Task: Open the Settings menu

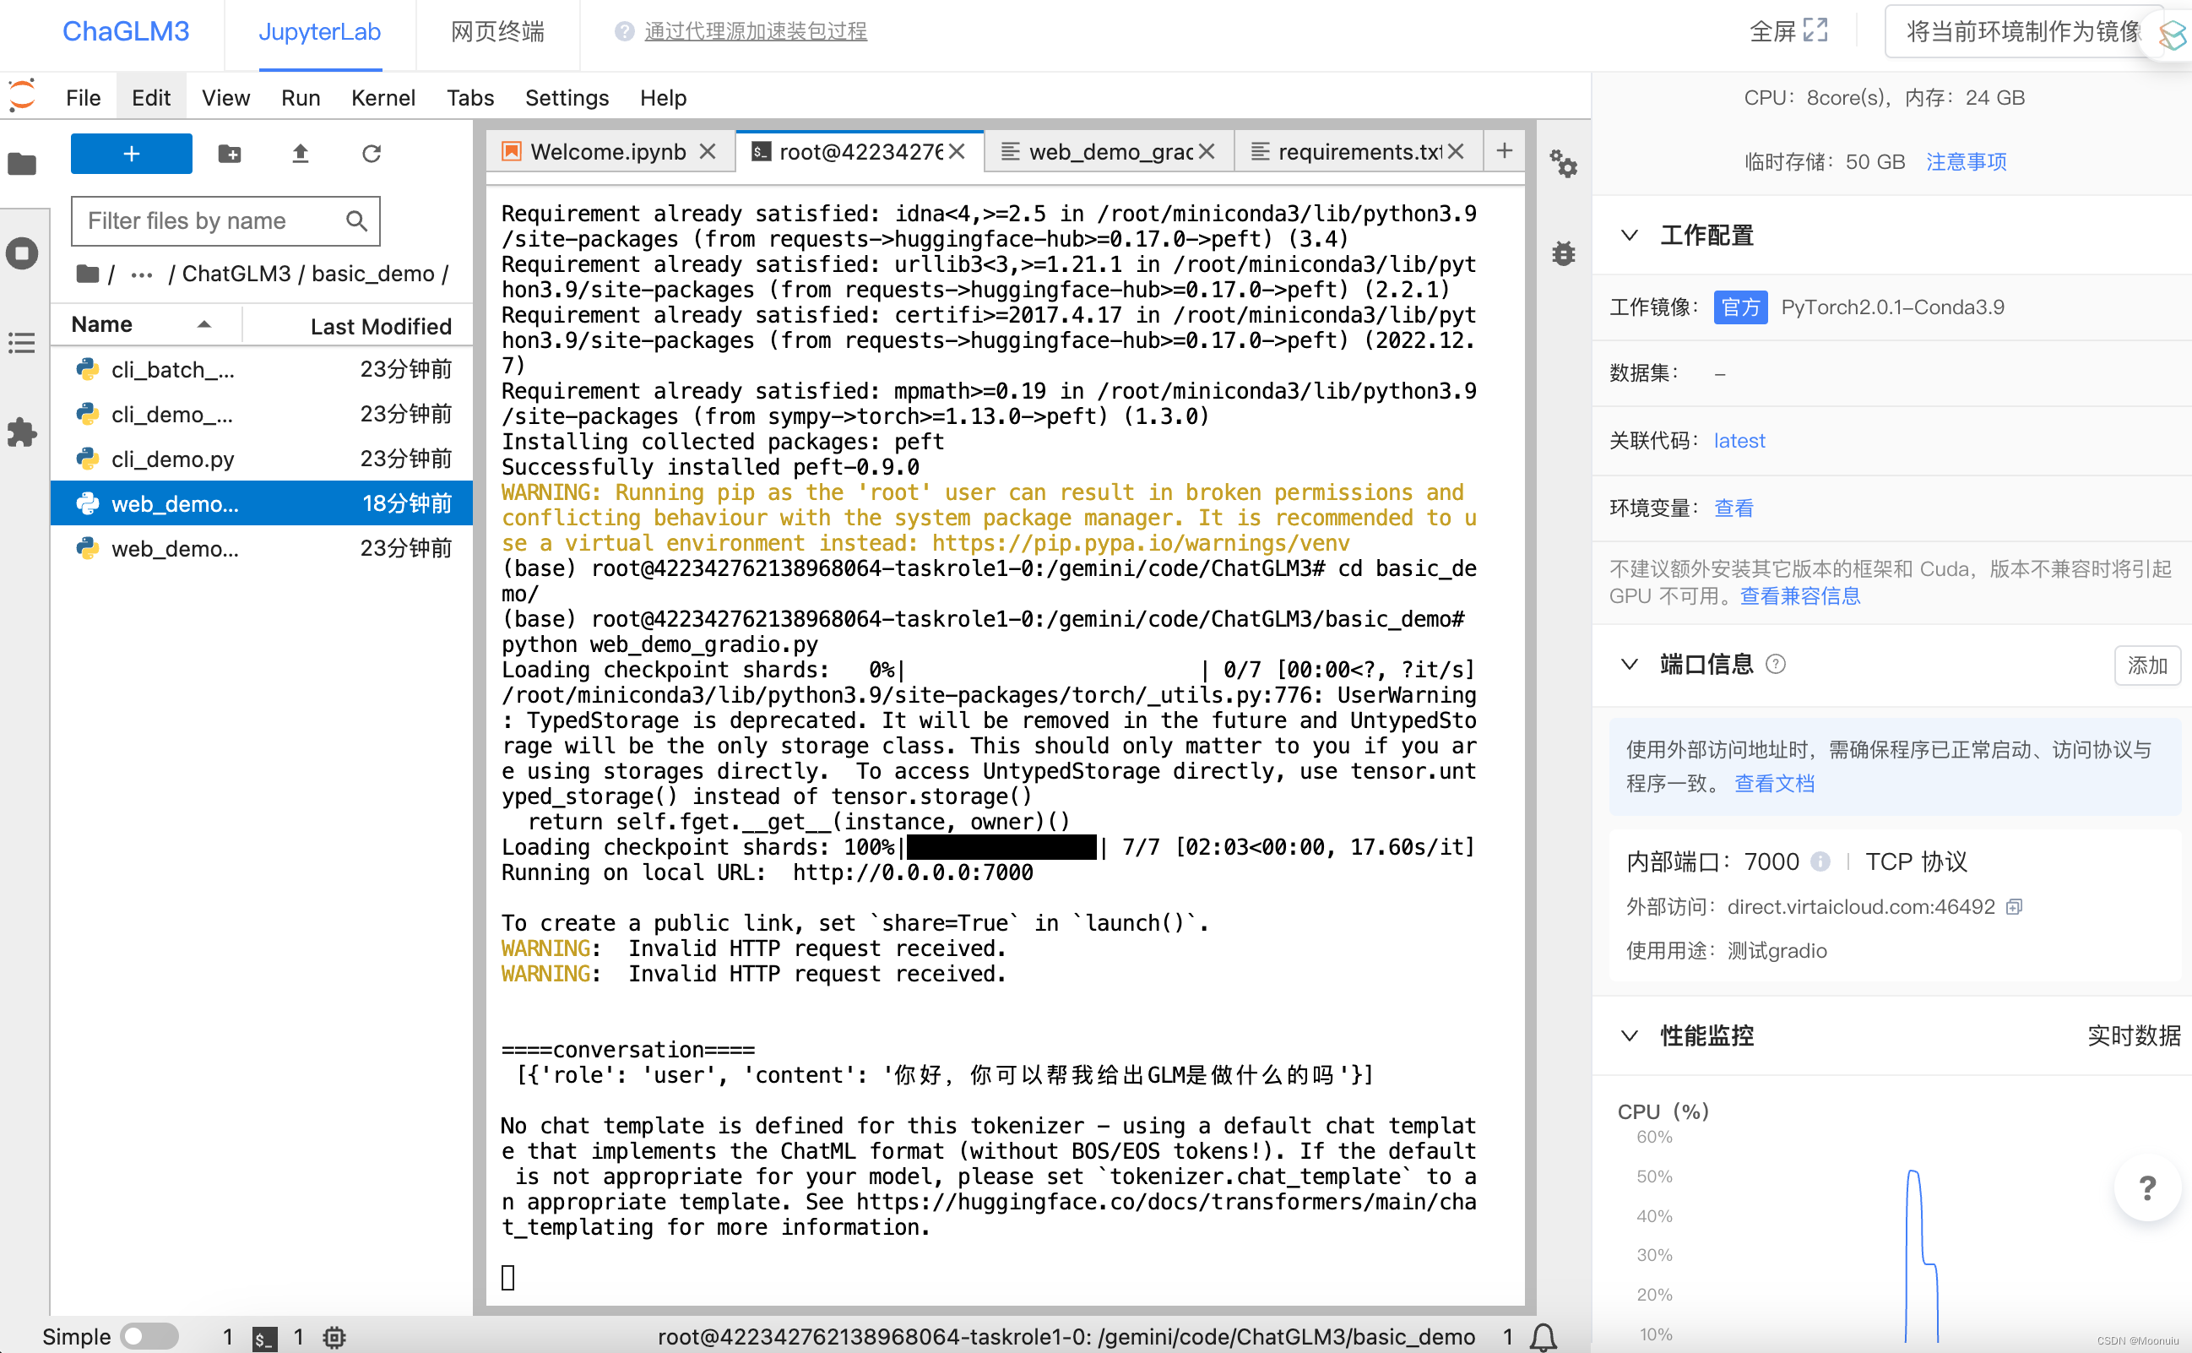Action: click(x=567, y=97)
